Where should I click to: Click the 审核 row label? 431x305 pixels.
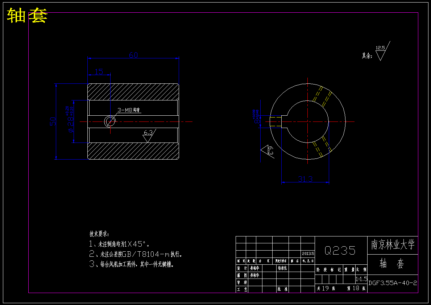coord(242,283)
